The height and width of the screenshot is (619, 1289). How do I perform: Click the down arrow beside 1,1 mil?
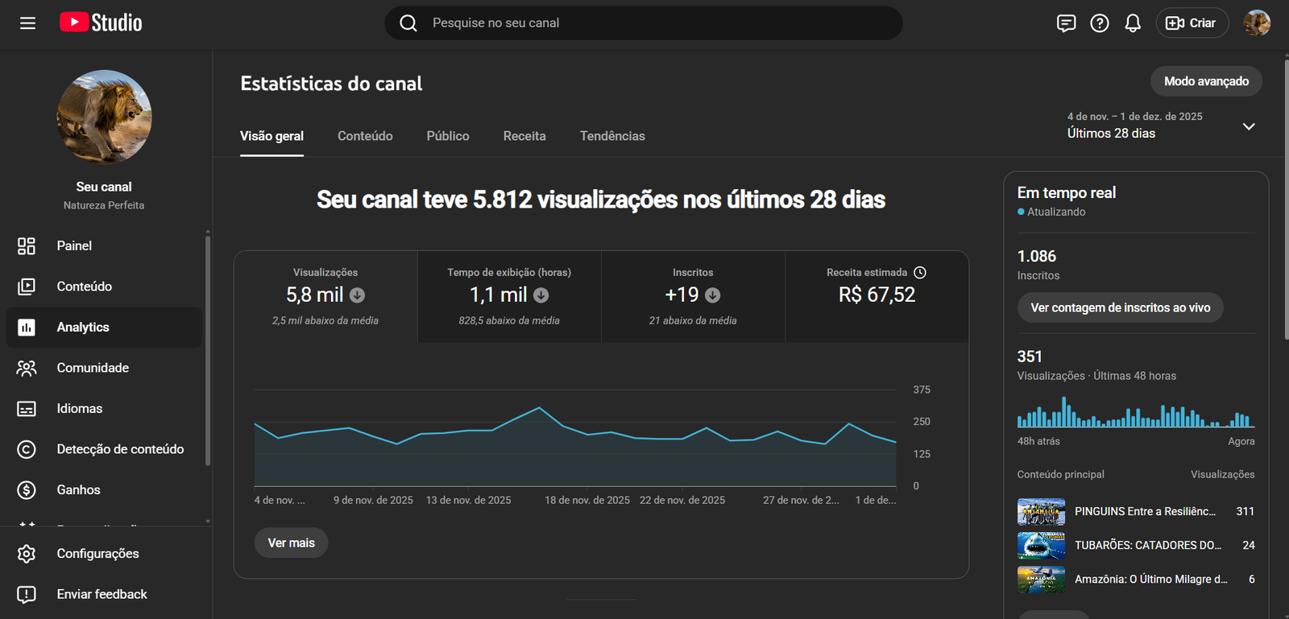(x=541, y=295)
